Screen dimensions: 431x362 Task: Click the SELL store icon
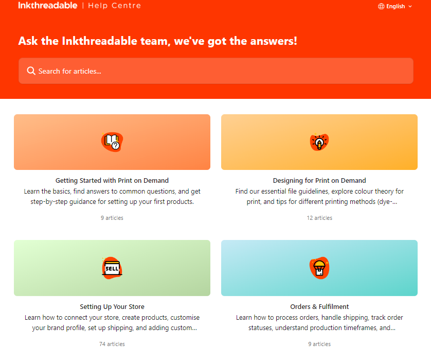click(x=112, y=268)
